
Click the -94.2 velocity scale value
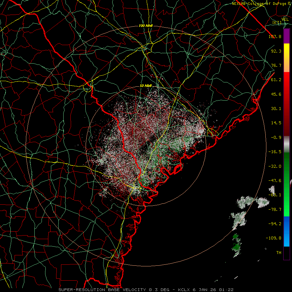click(x=275, y=224)
